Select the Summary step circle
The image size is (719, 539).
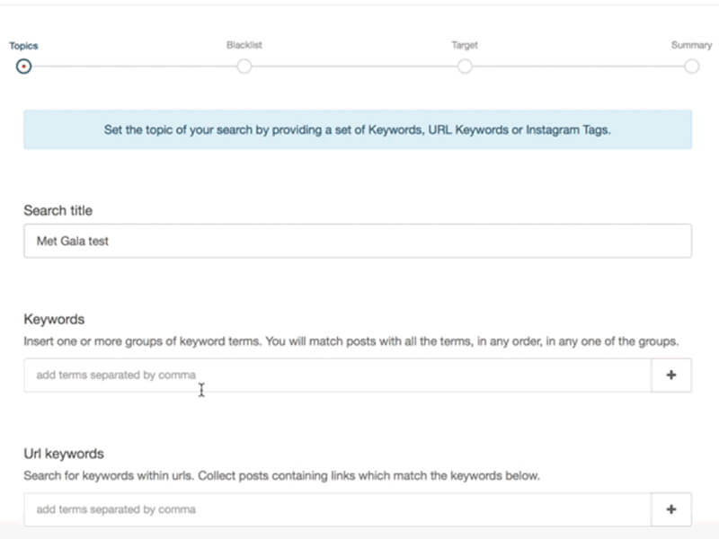coord(691,66)
